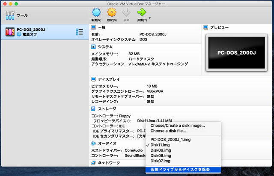Open the list menu icon for the PC-DOS_2000J VM
The width and height of the screenshot is (274, 176).
(x=79, y=32)
